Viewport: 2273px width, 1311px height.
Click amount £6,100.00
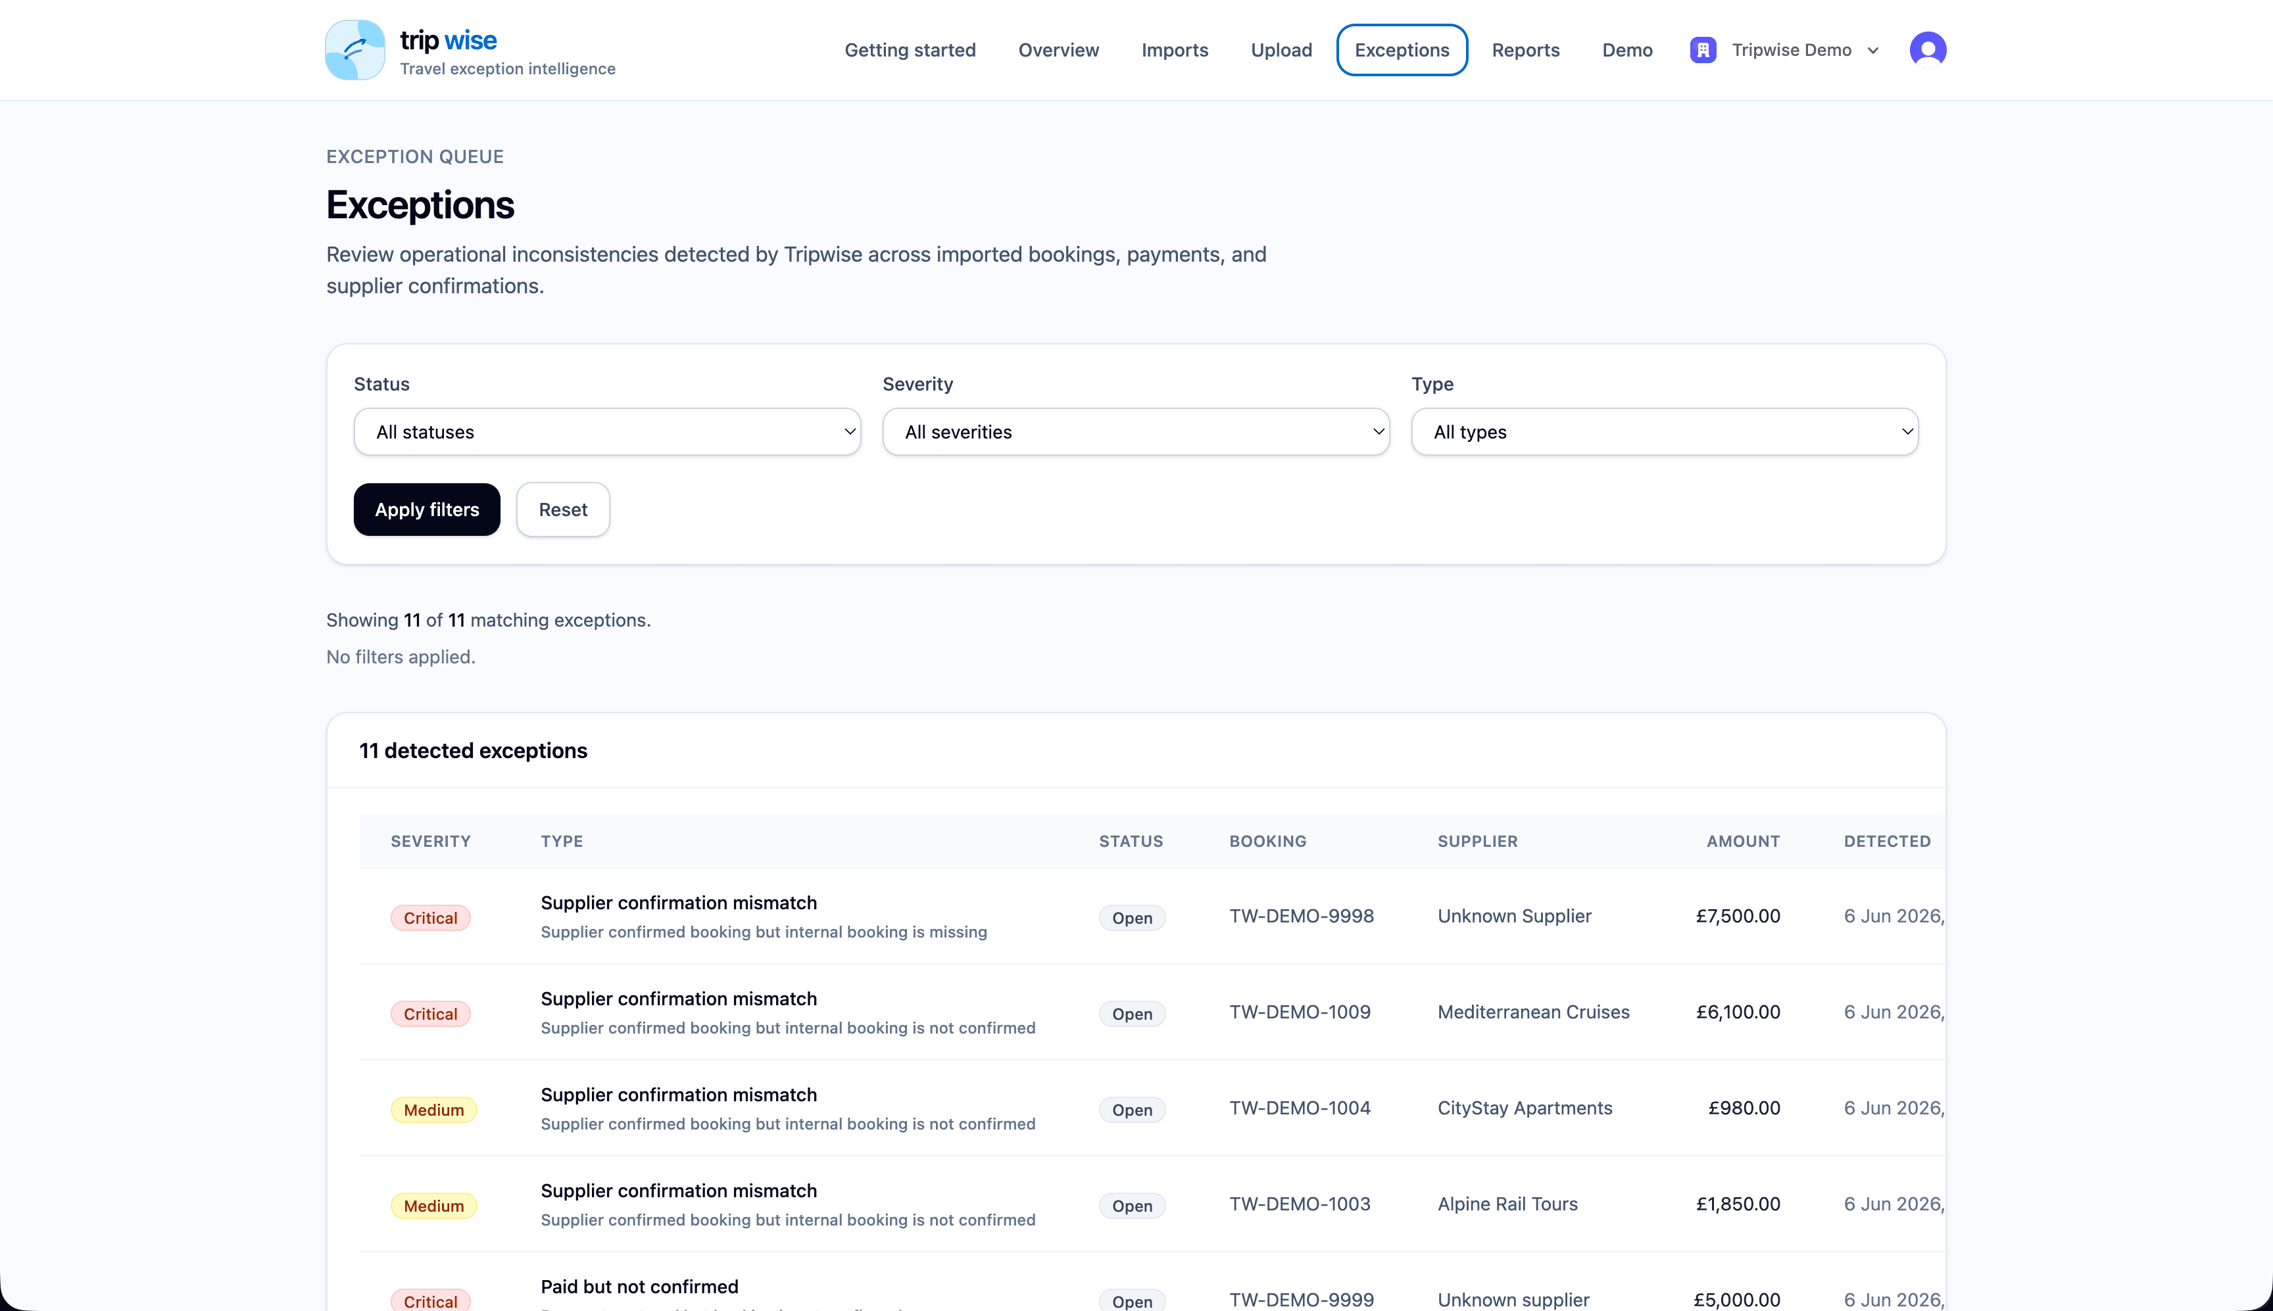[1737, 1012]
